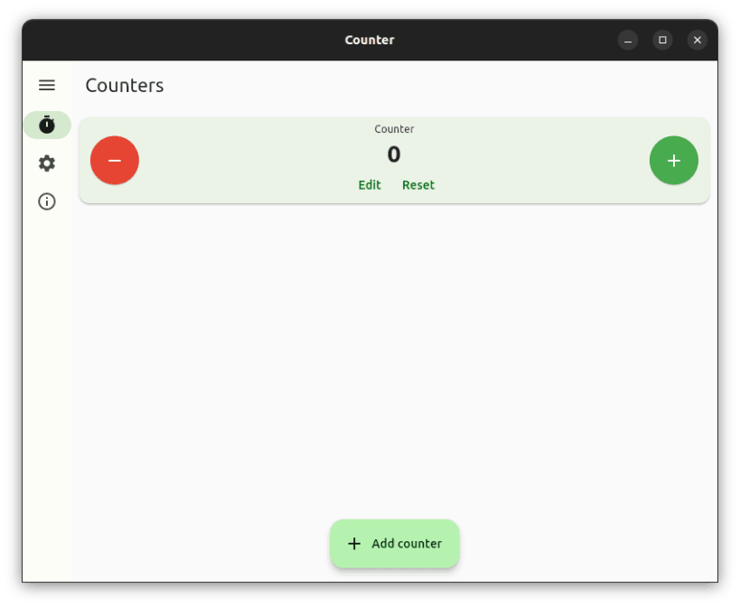Add a new counter

pos(395,544)
